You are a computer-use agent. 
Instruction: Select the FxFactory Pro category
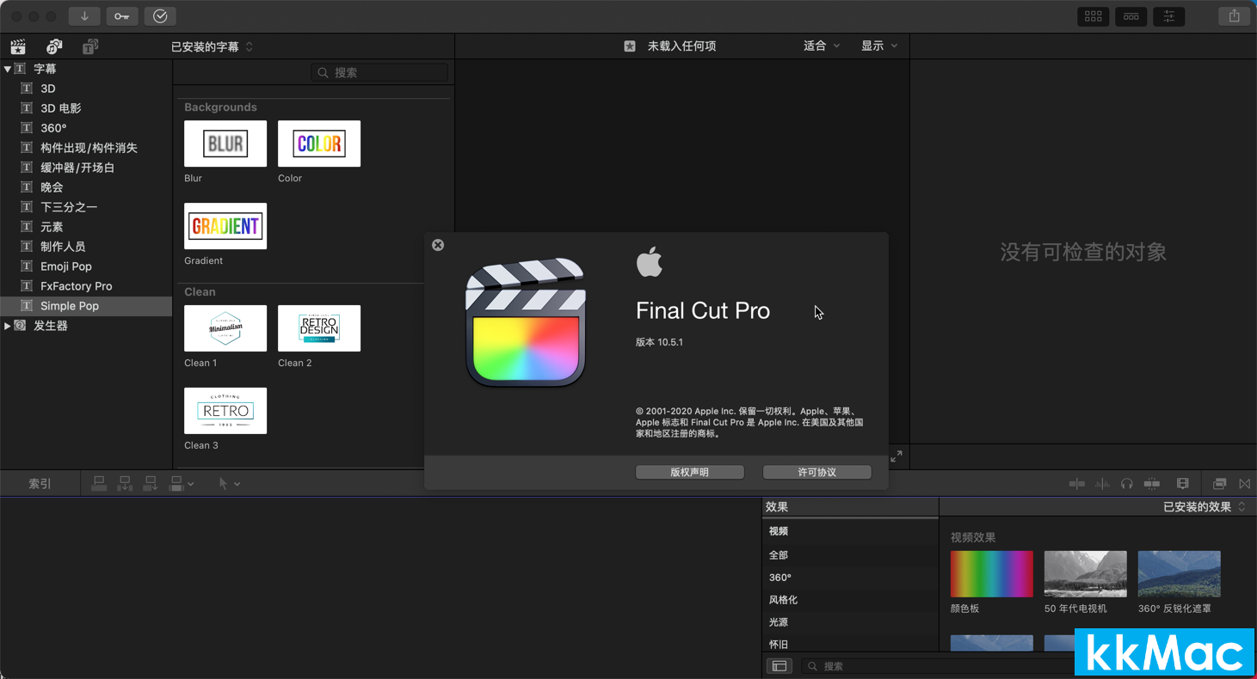[x=86, y=286]
